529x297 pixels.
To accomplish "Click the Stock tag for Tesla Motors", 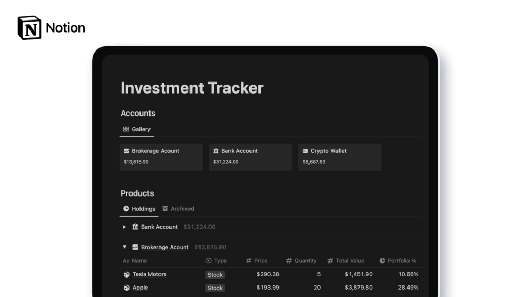I will (215, 275).
